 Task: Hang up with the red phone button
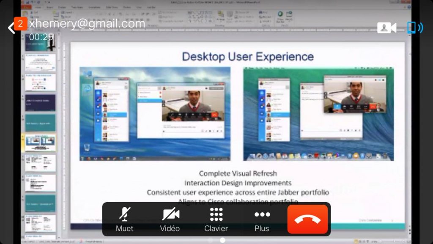307,219
